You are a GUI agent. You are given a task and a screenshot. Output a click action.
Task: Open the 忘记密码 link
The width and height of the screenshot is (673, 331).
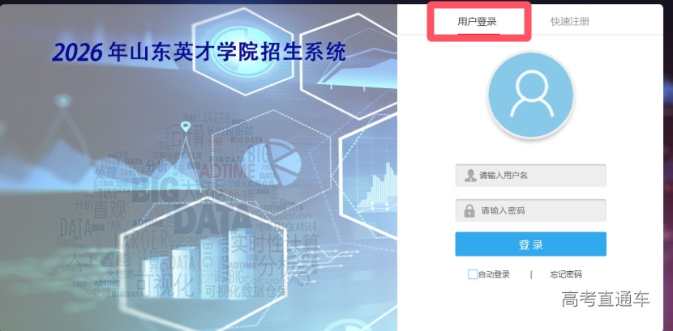point(566,274)
